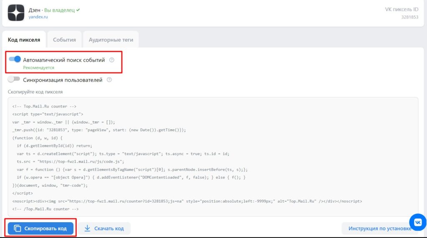The width and height of the screenshot is (427, 238).
Task: Click the Скачать код button
Action: [104, 228]
